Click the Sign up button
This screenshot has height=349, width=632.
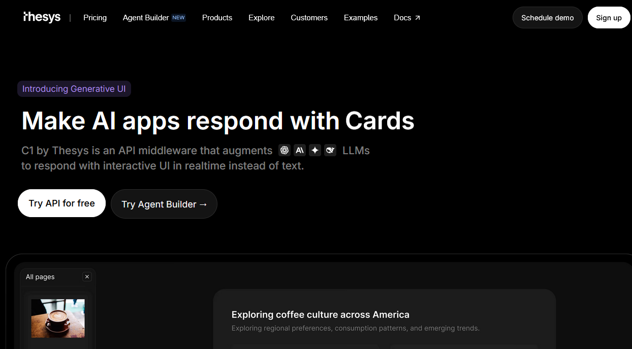[x=609, y=18]
